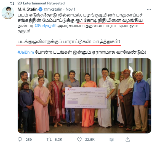This screenshot has height=143, width=154.
Task: Click the 2D Entertainment Retweeted label
Action: tap(41, 3)
